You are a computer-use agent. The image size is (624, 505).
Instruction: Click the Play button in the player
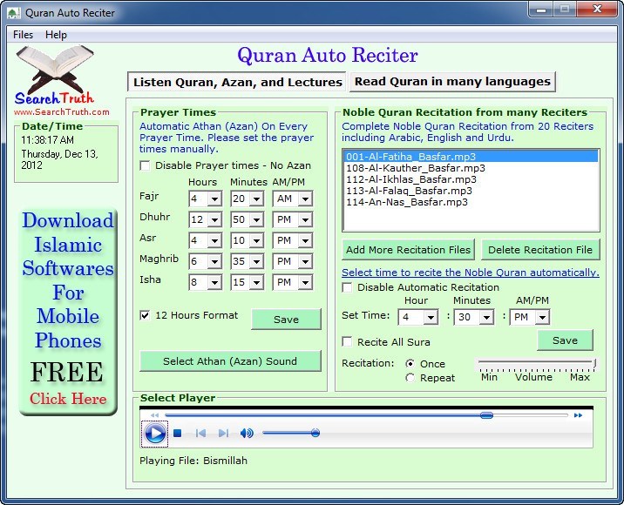click(x=155, y=433)
